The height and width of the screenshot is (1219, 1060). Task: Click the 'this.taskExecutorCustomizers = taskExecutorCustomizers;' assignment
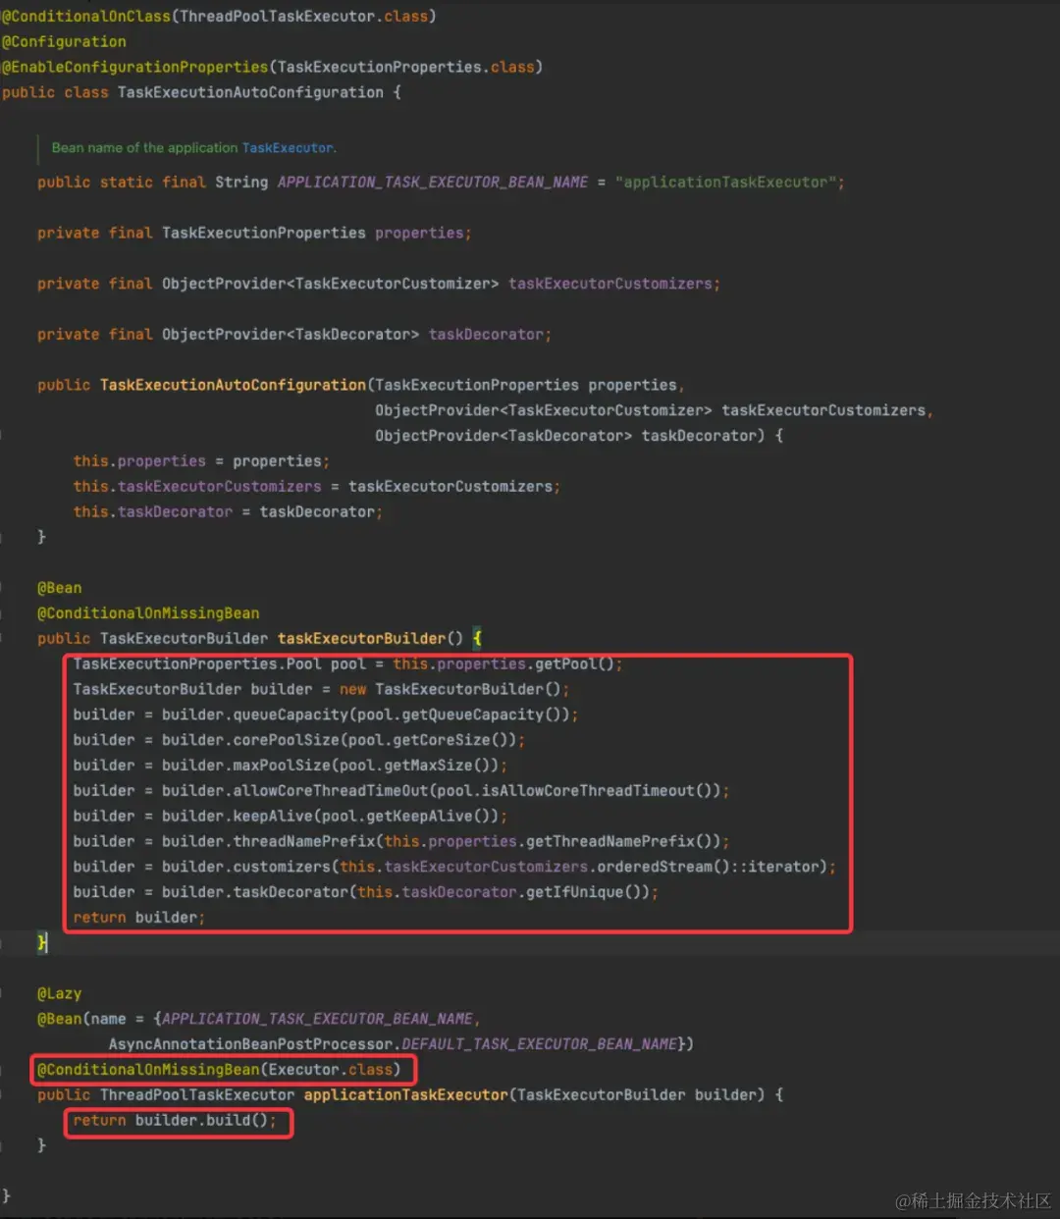(317, 487)
